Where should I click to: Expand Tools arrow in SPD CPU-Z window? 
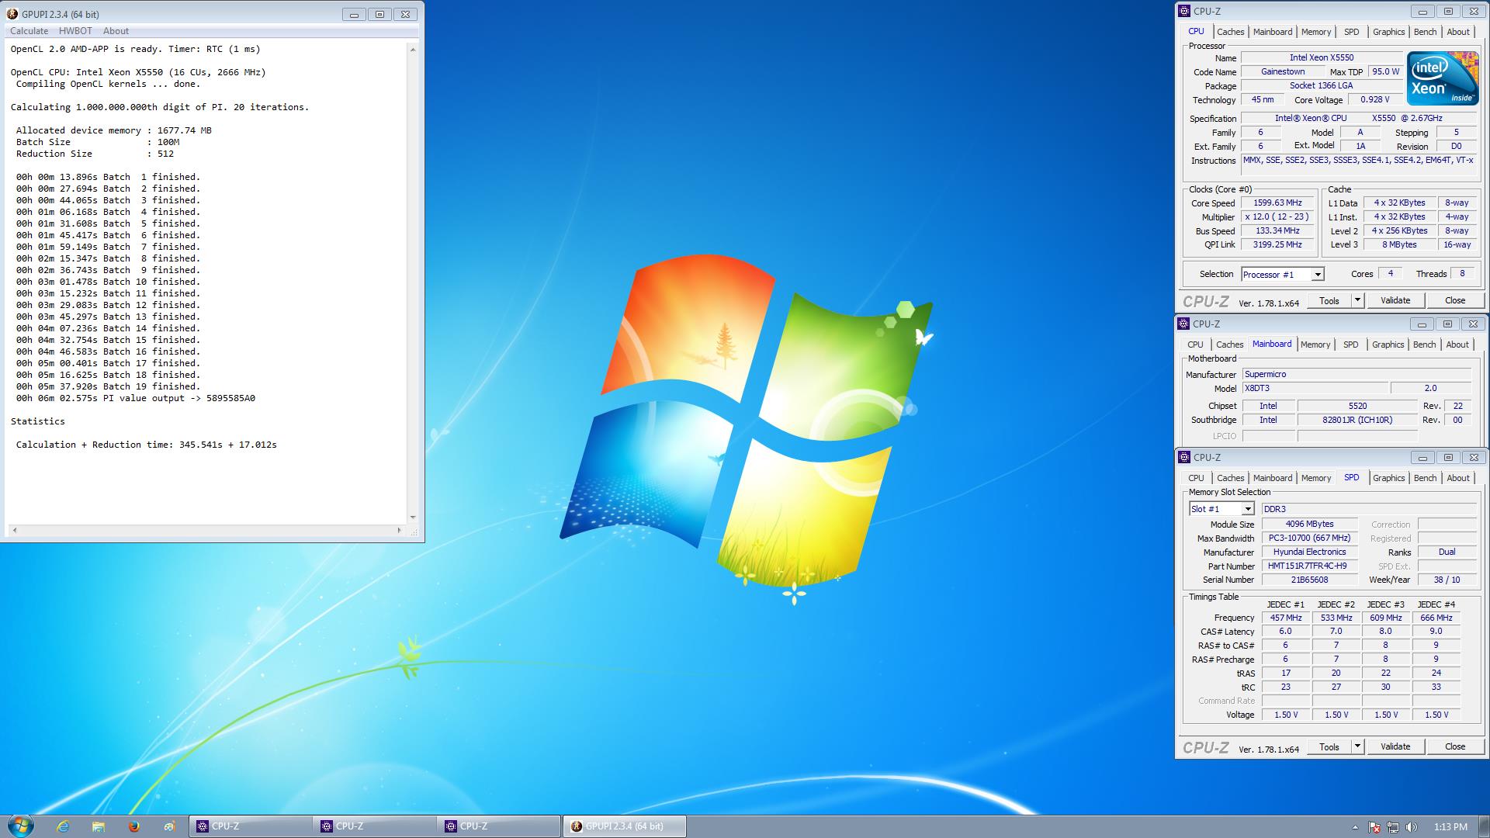1357,746
